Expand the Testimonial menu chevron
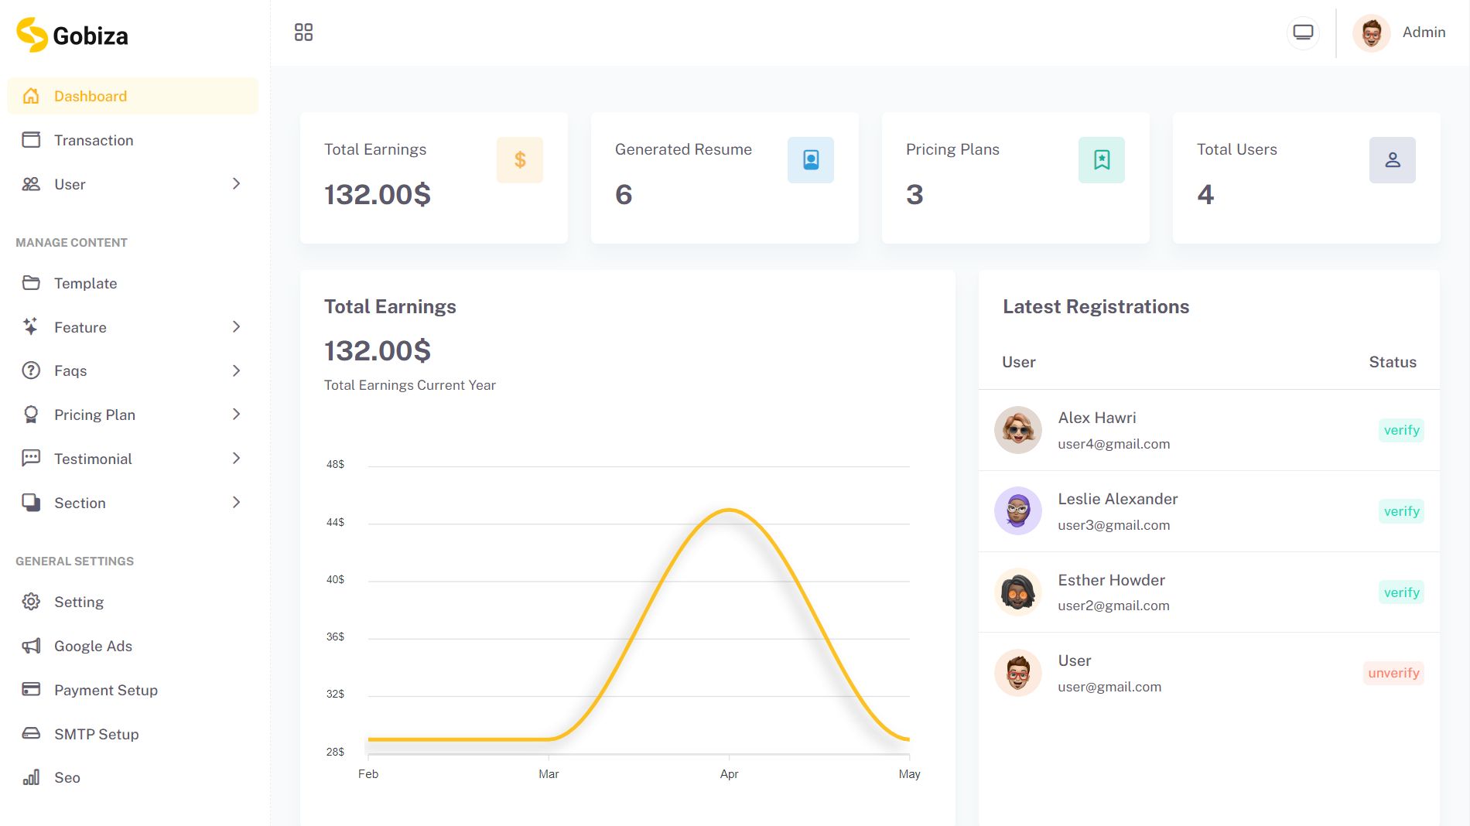This screenshot has height=826, width=1470. pyautogui.click(x=236, y=459)
